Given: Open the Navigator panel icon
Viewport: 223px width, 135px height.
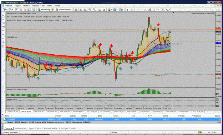Looking at the screenshot, I should tap(25, 10).
